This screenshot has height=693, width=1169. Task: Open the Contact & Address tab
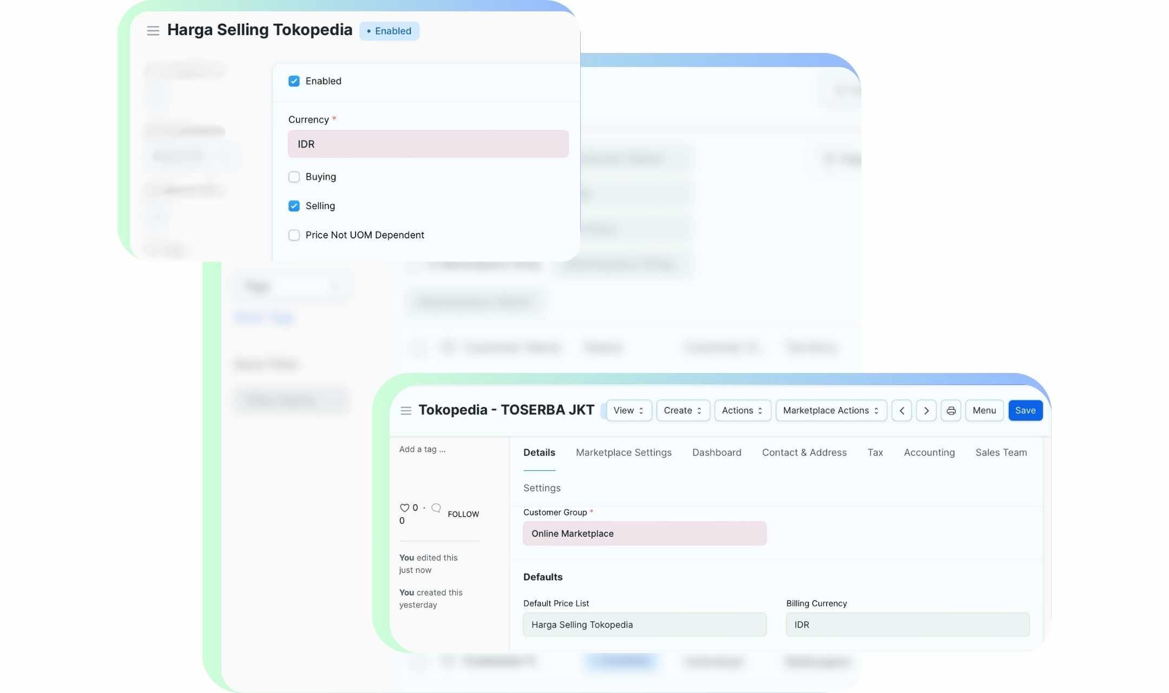coord(804,453)
